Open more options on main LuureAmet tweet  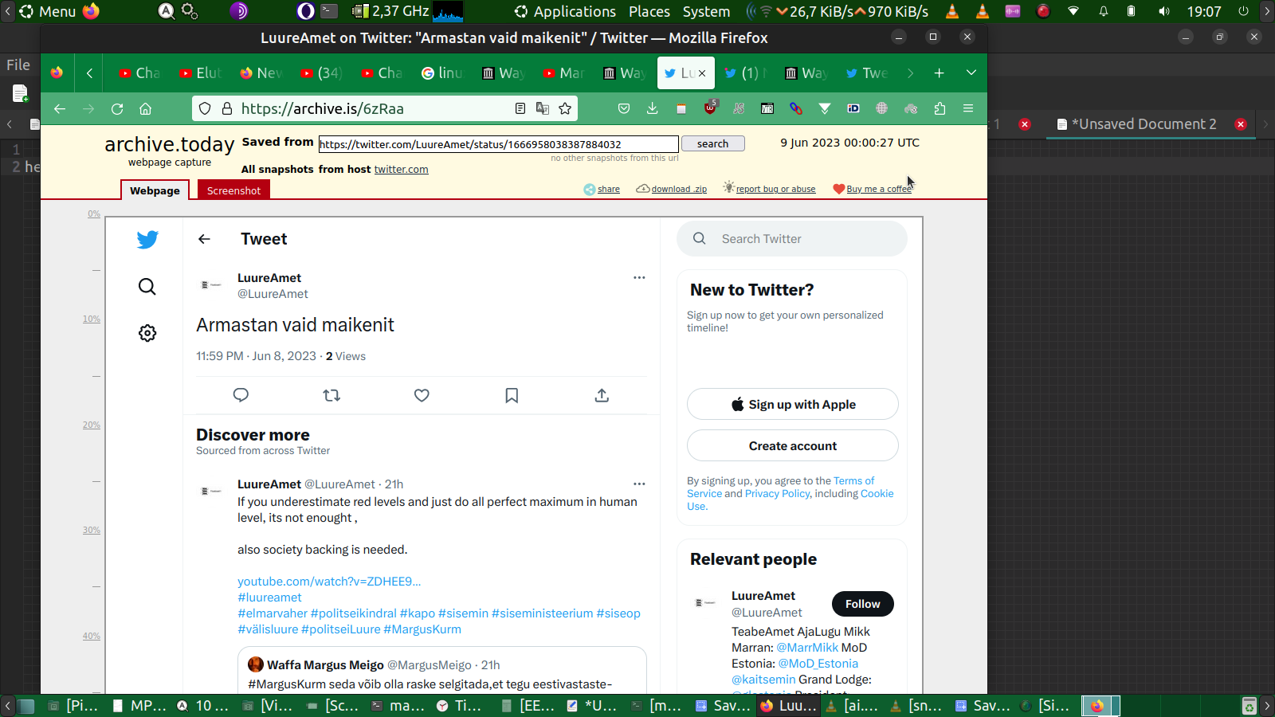(x=639, y=277)
